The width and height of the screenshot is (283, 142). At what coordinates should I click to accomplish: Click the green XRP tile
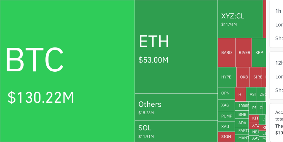coord(259,52)
